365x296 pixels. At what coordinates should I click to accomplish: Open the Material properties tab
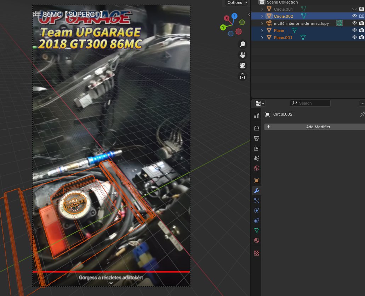pos(257,240)
